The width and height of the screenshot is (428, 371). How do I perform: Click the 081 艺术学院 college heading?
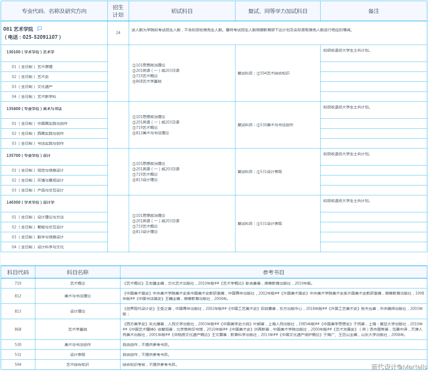point(18,29)
